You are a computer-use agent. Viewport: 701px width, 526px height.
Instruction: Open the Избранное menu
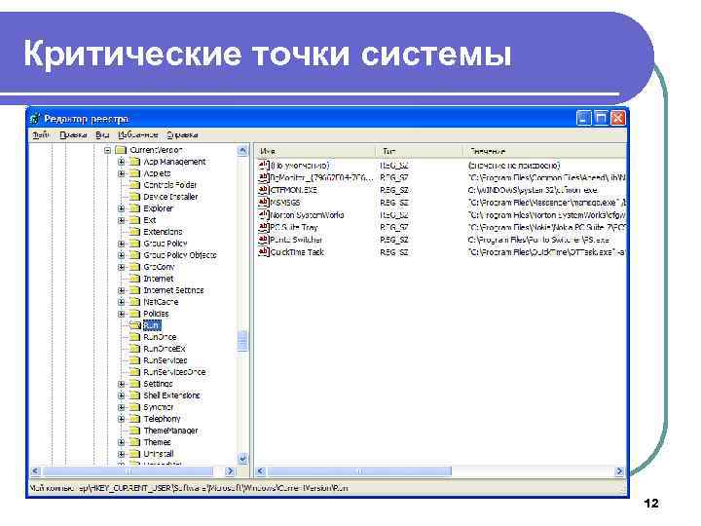pyautogui.click(x=137, y=134)
